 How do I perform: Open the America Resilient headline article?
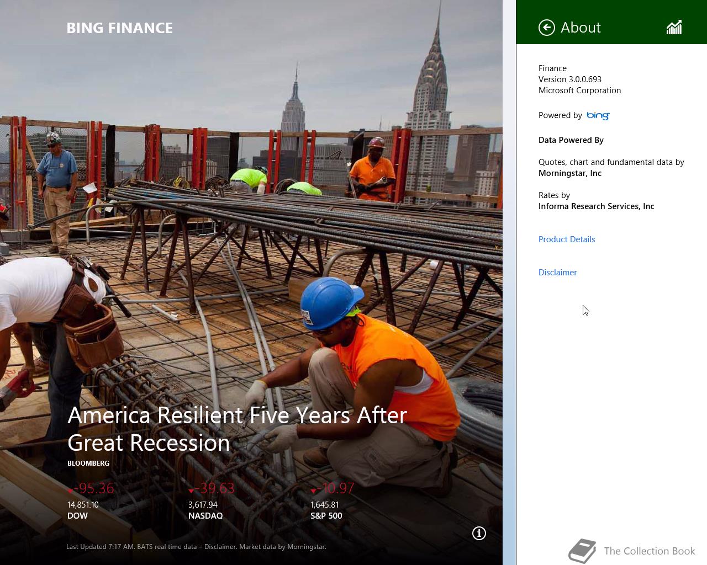pos(238,429)
